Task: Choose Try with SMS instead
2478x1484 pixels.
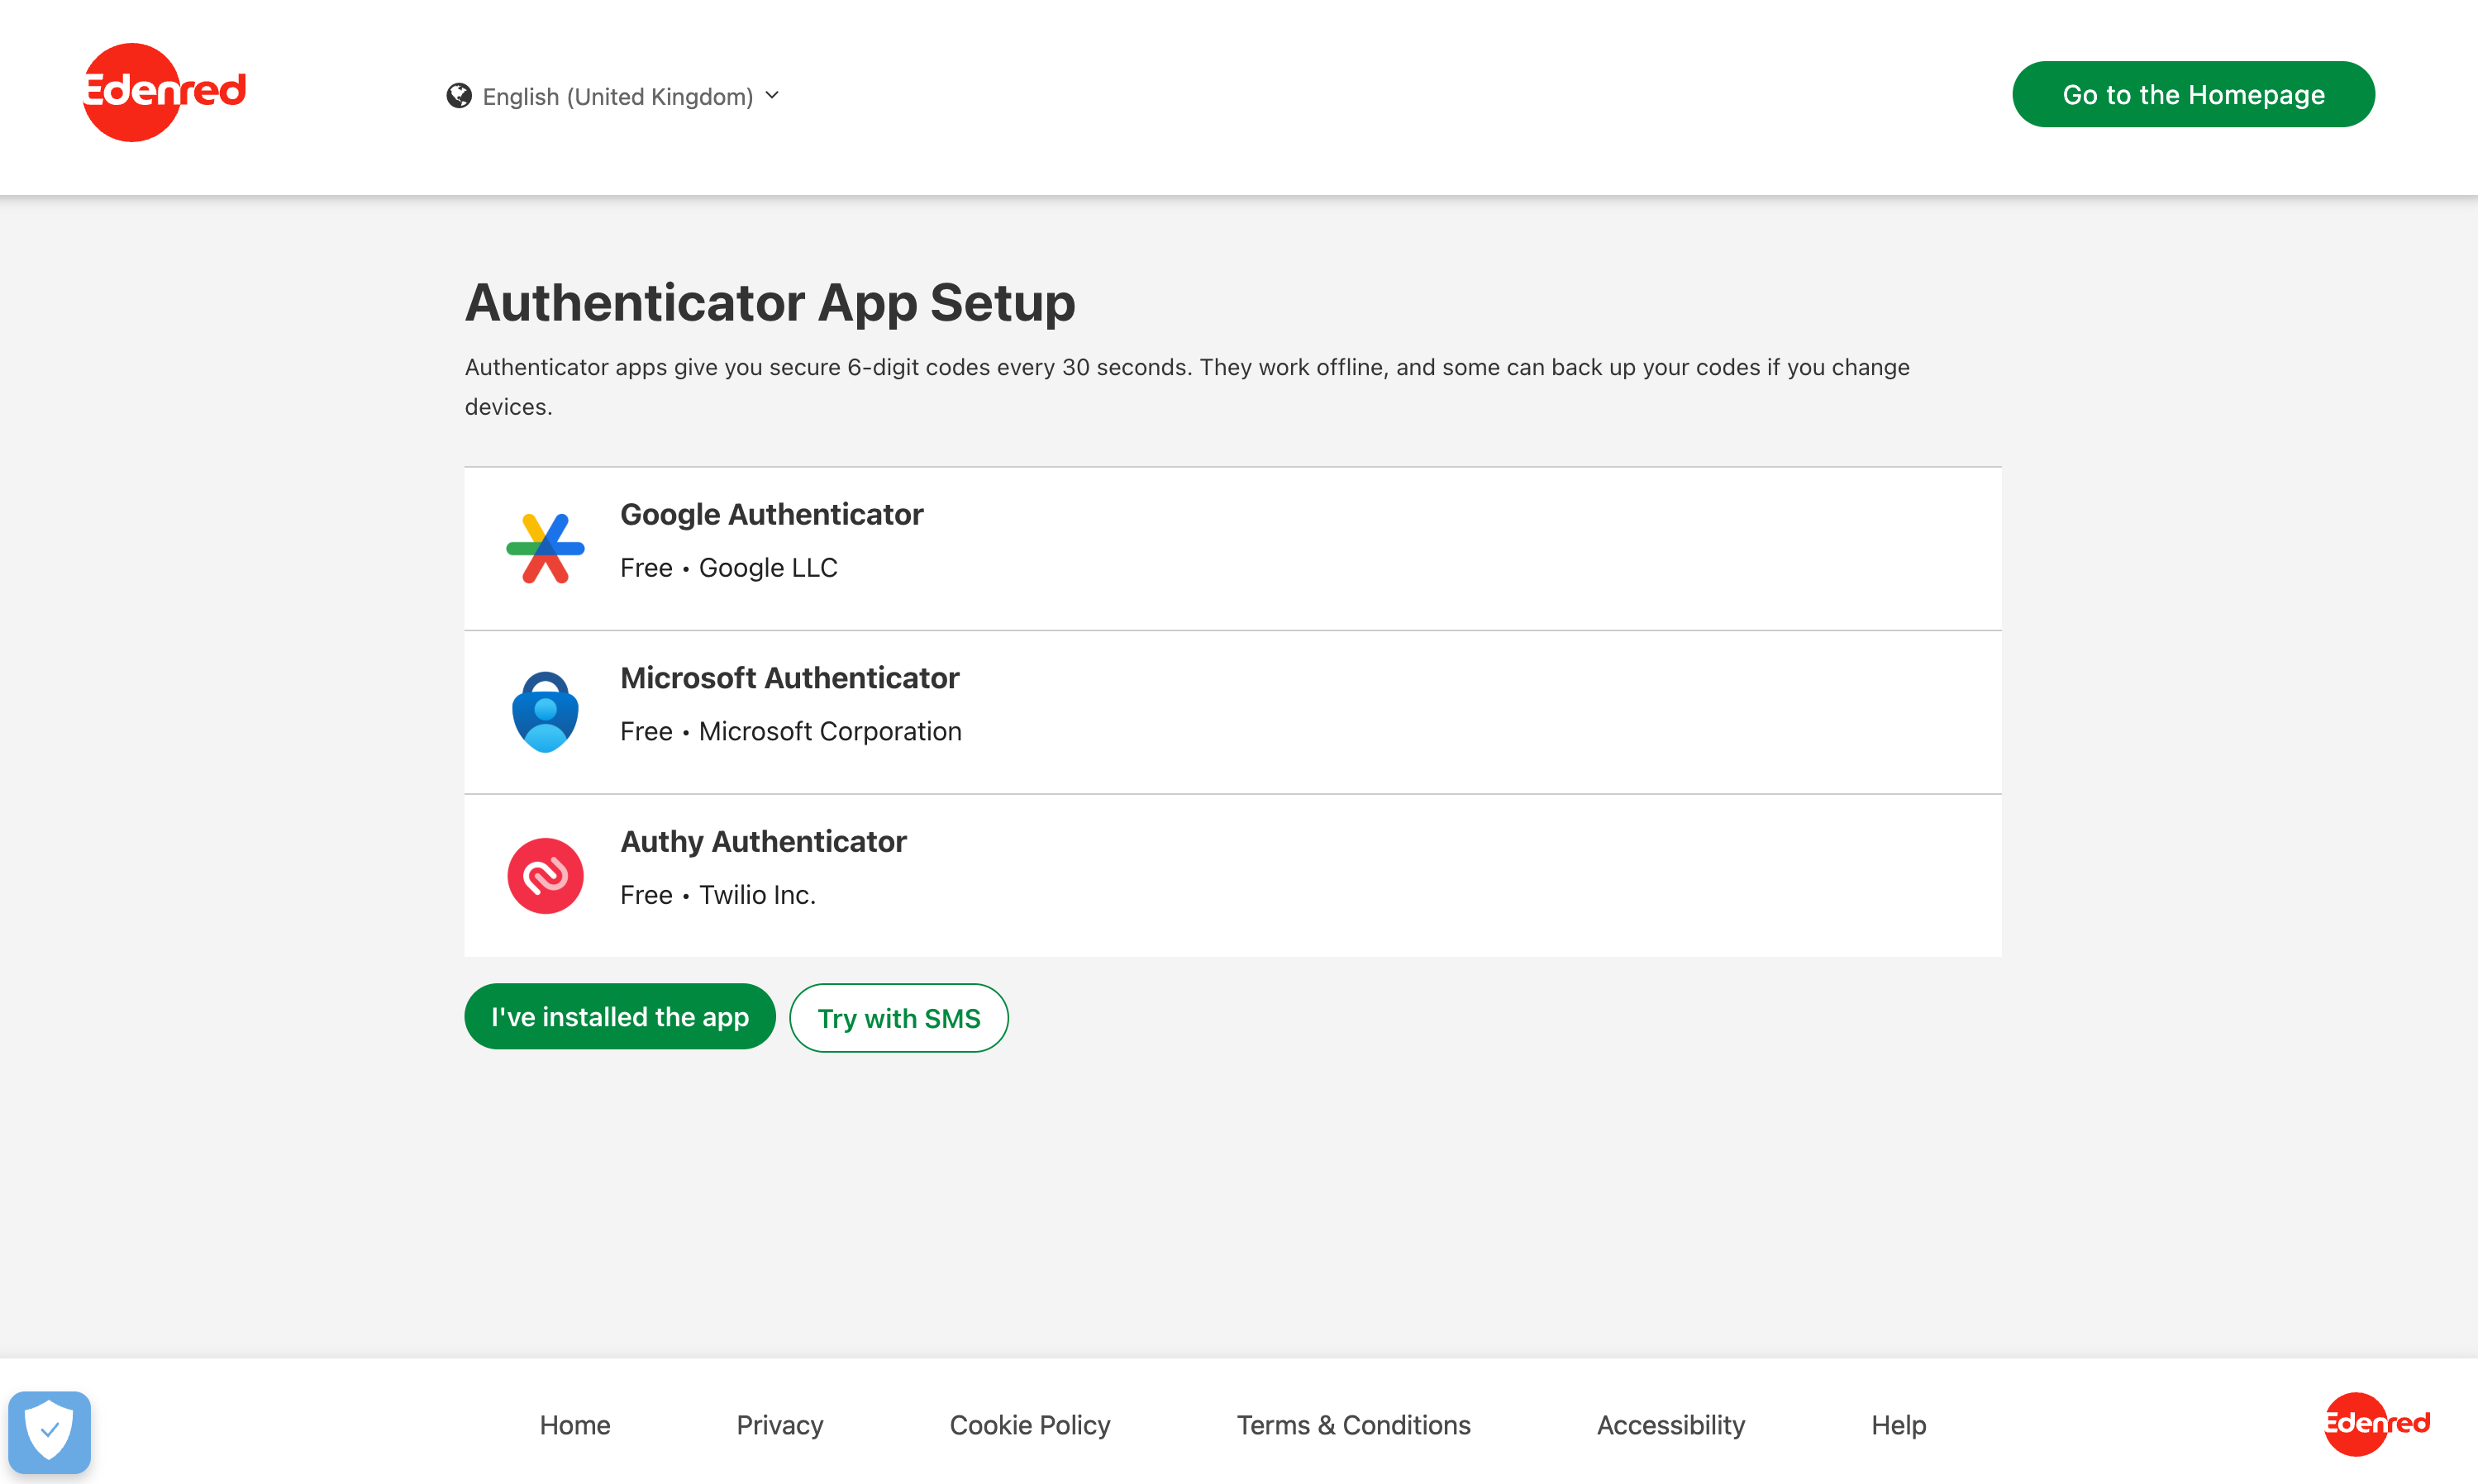Action: 898,1017
